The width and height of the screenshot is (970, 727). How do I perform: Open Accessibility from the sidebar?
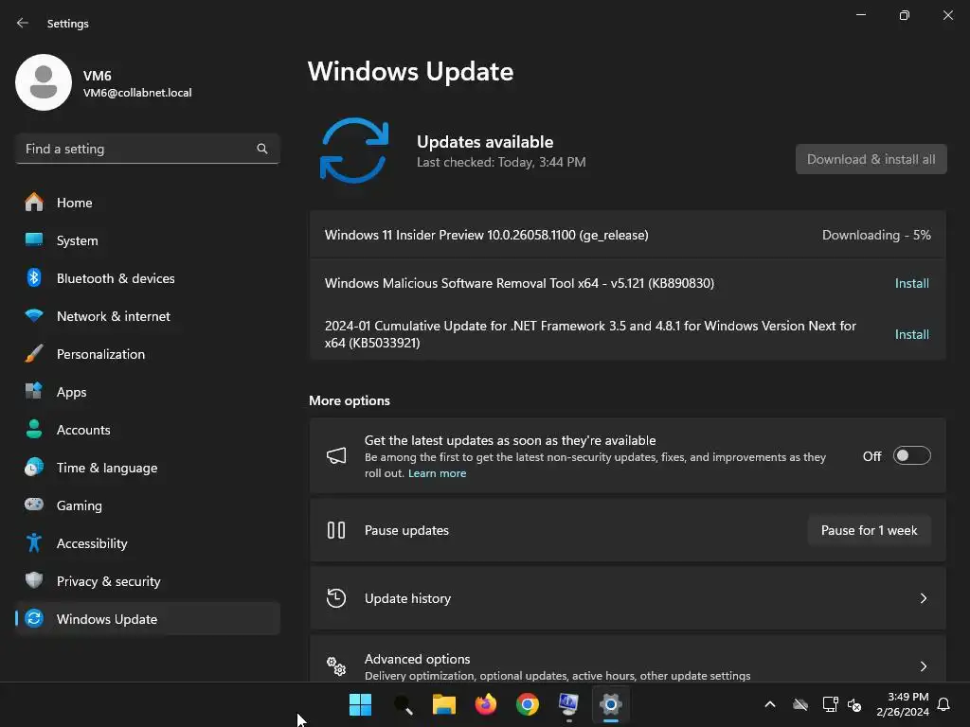pos(147,543)
